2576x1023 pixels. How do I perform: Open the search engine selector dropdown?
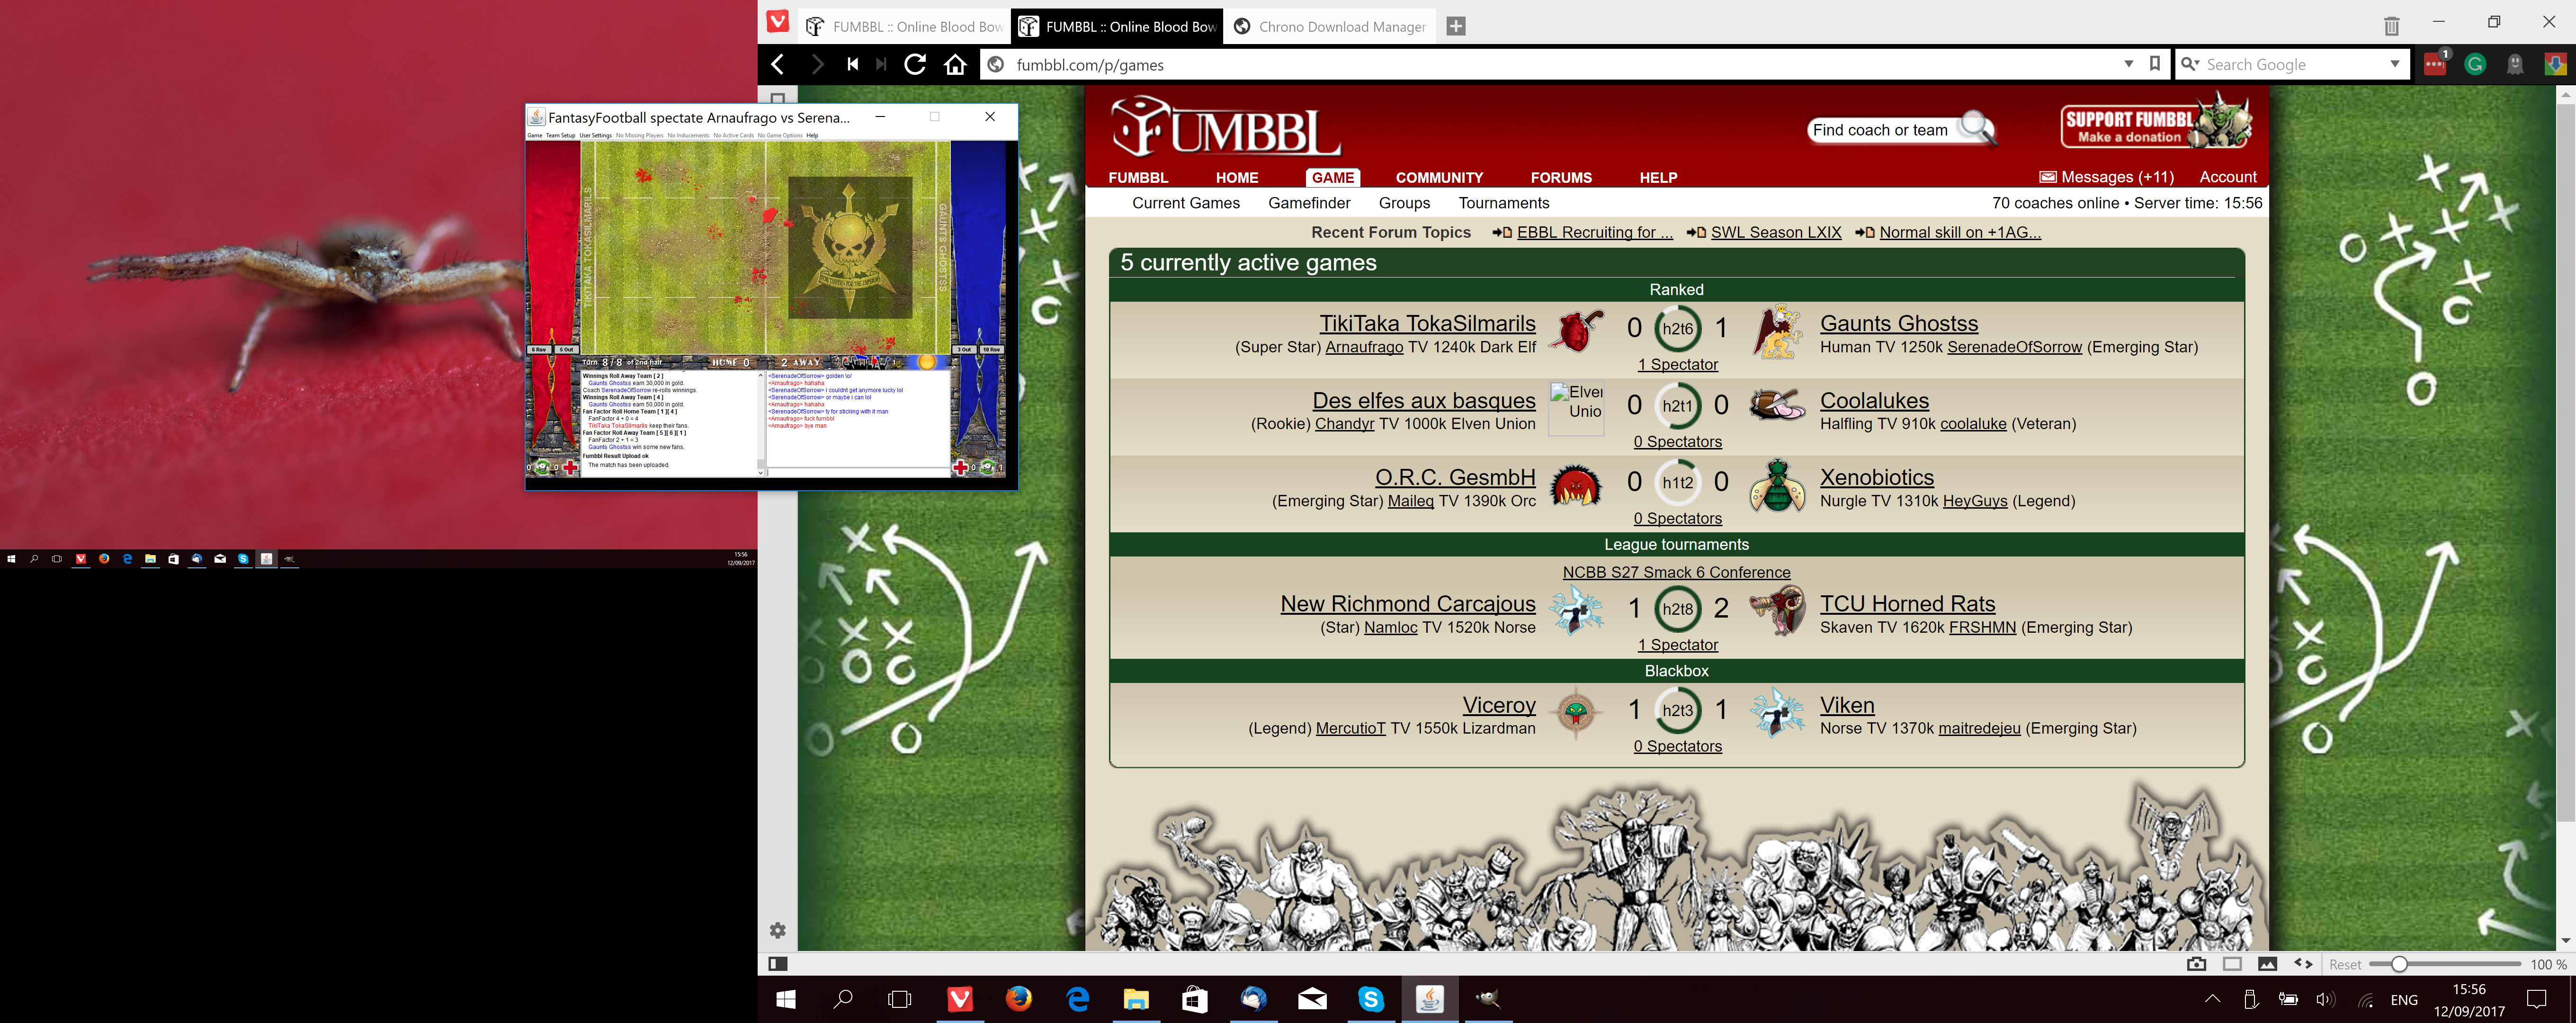(x=2191, y=64)
